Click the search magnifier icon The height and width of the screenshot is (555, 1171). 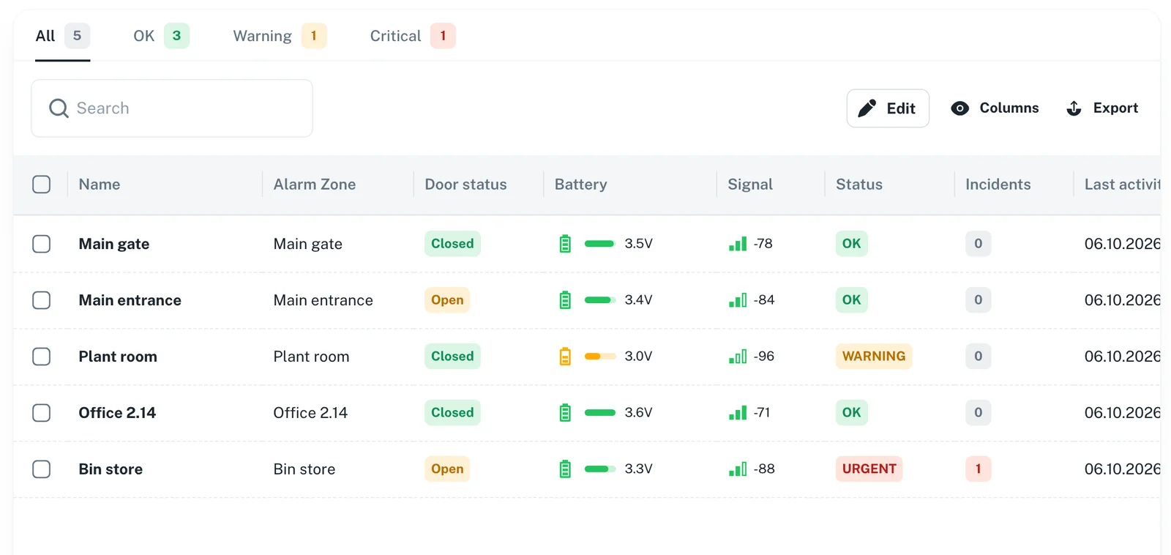point(59,108)
